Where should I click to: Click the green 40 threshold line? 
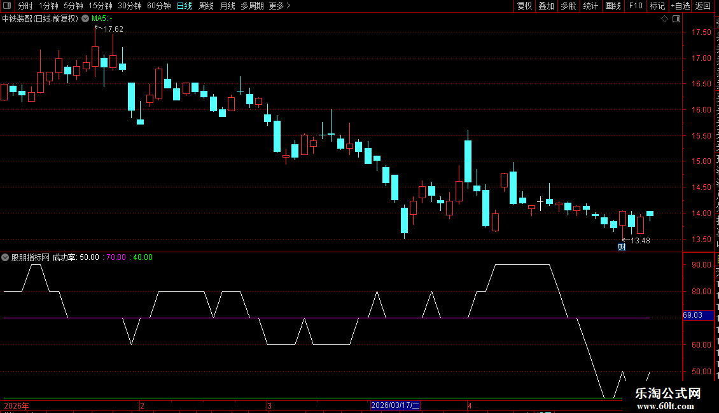(312, 398)
